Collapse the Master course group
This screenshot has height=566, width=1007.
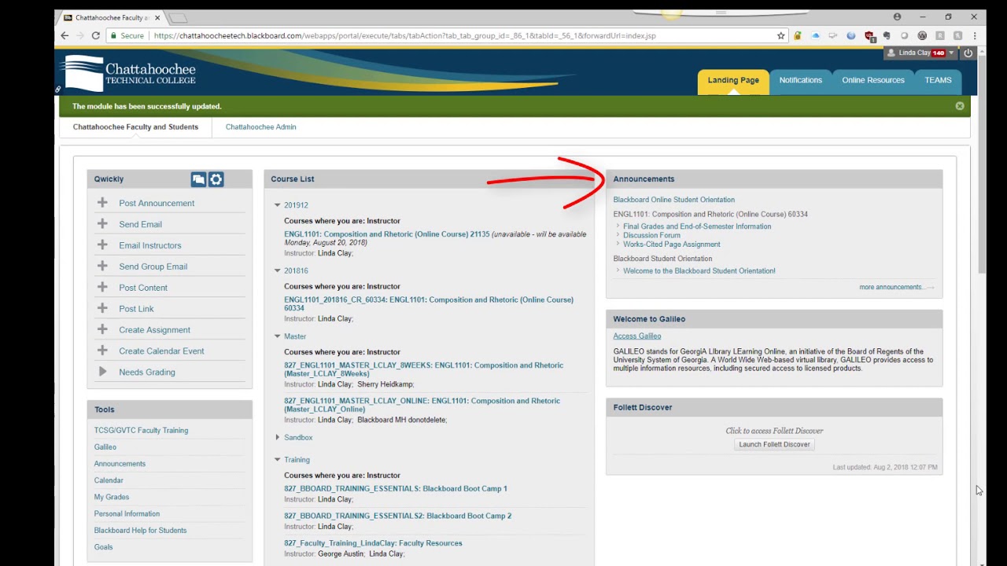277,336
